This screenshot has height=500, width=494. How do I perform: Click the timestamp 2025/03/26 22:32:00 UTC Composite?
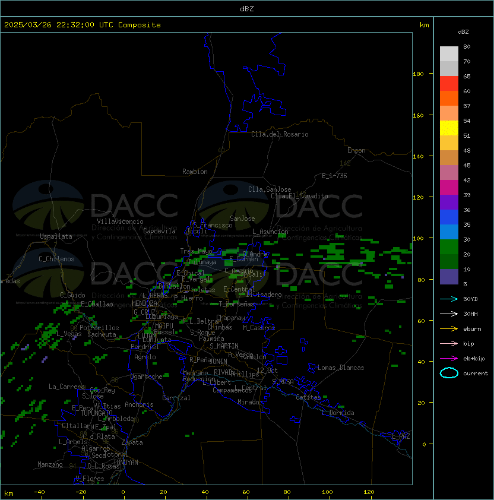83,25
